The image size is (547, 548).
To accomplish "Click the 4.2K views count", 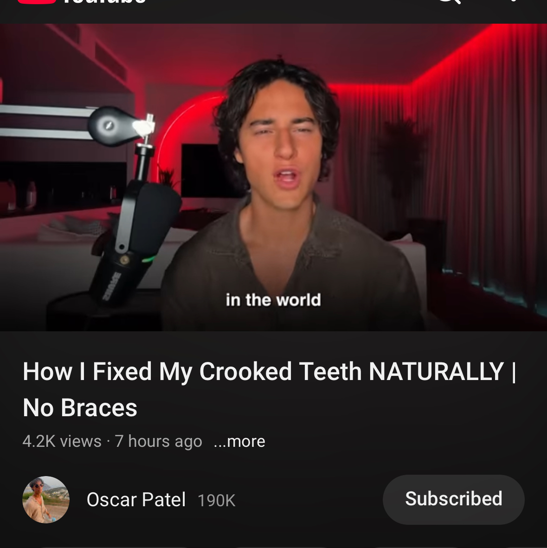I will [62, 441].
